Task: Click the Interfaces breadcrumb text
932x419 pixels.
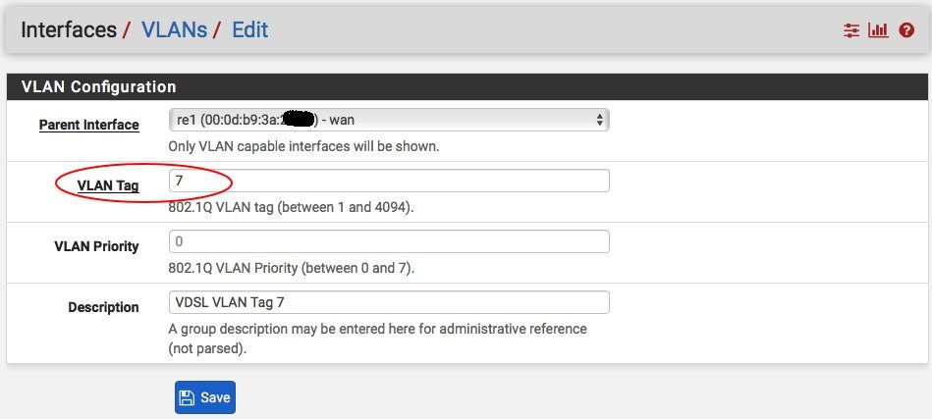Action: click(69, 29)
